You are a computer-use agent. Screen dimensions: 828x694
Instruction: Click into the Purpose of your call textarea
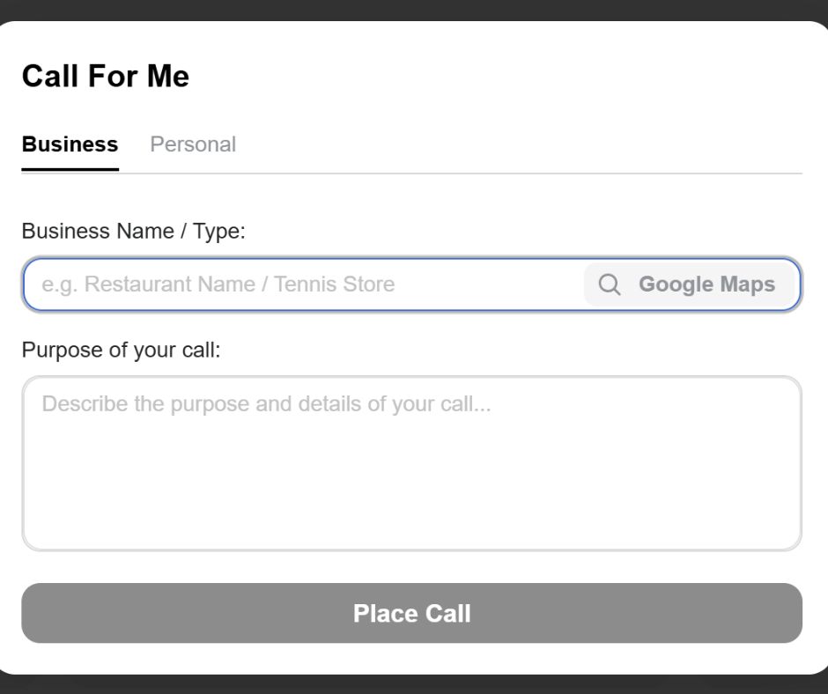click(x=411, y=463)
